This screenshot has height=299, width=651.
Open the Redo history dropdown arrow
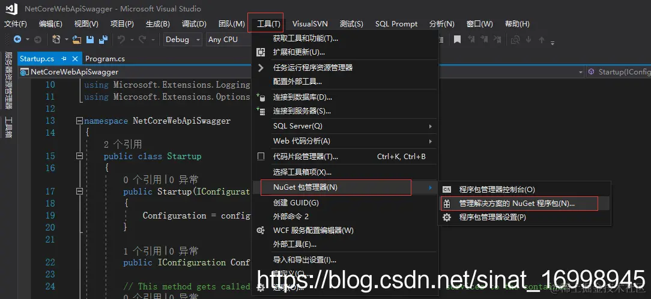[153, 40]
